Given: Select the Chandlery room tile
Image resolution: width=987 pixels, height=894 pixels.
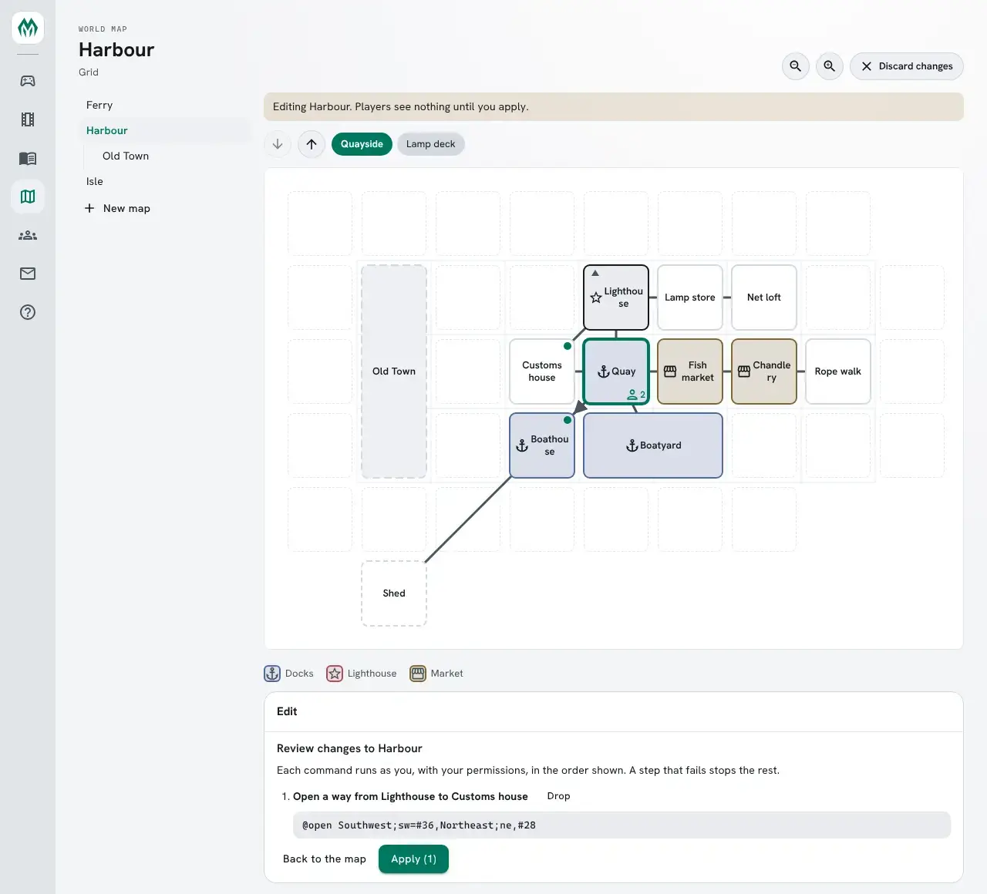Looking at the screenshot, I should (764, 371).
